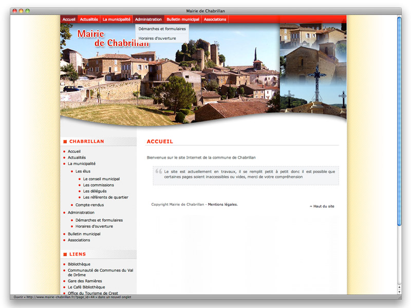This screenshot has height=308, width=411.
Task: Click the village panorama banner image
Action: (x=170, y=73)
